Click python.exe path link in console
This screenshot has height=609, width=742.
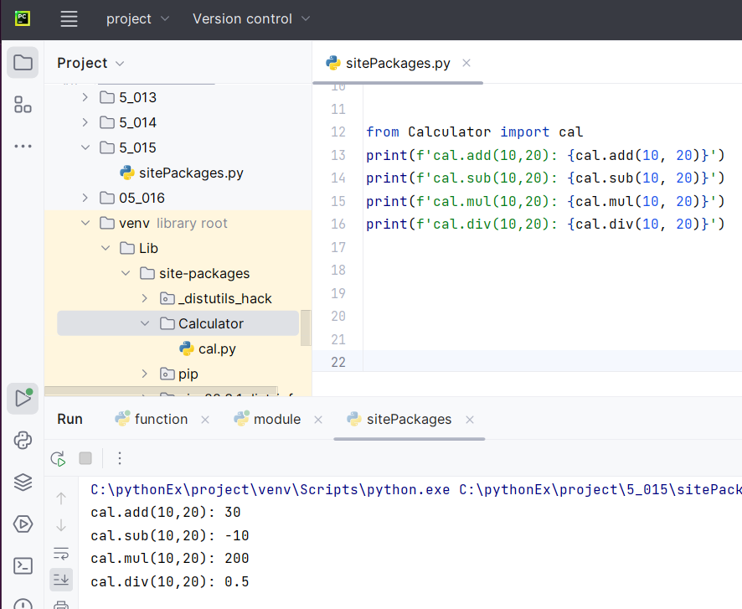click(x=271, y=489)
